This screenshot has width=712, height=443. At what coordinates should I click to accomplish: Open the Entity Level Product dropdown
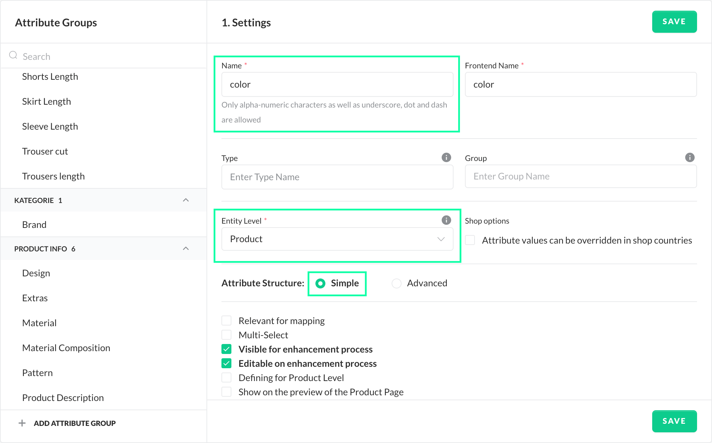coord(337,239)
